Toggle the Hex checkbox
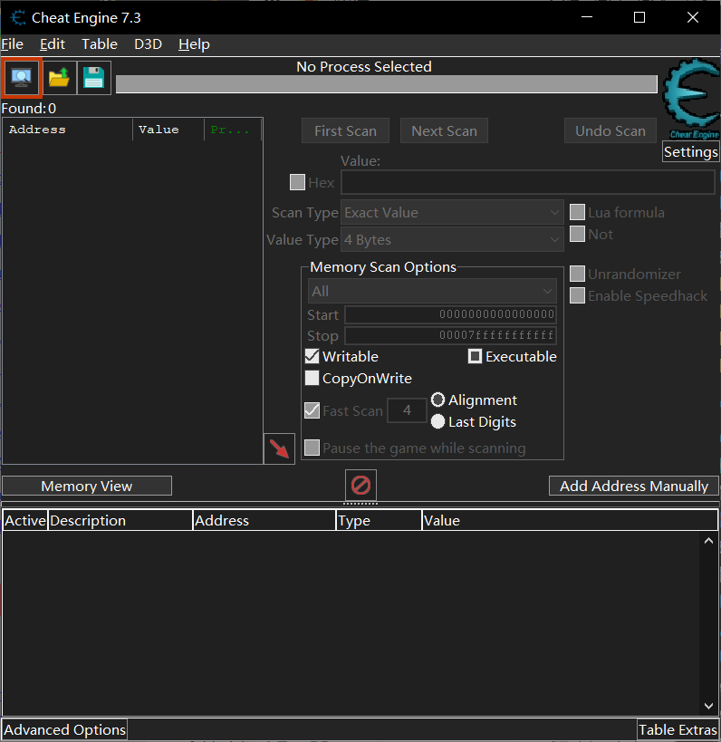The height and width of the screenshot is (742, 721). [x=297, y=182]
